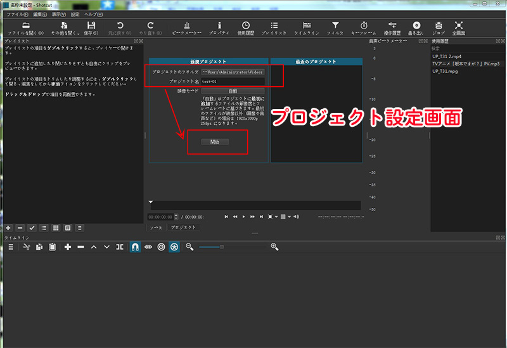Open the Edit menu
The height and width of the screenshot is (348, 507).
tap(40, 15)
